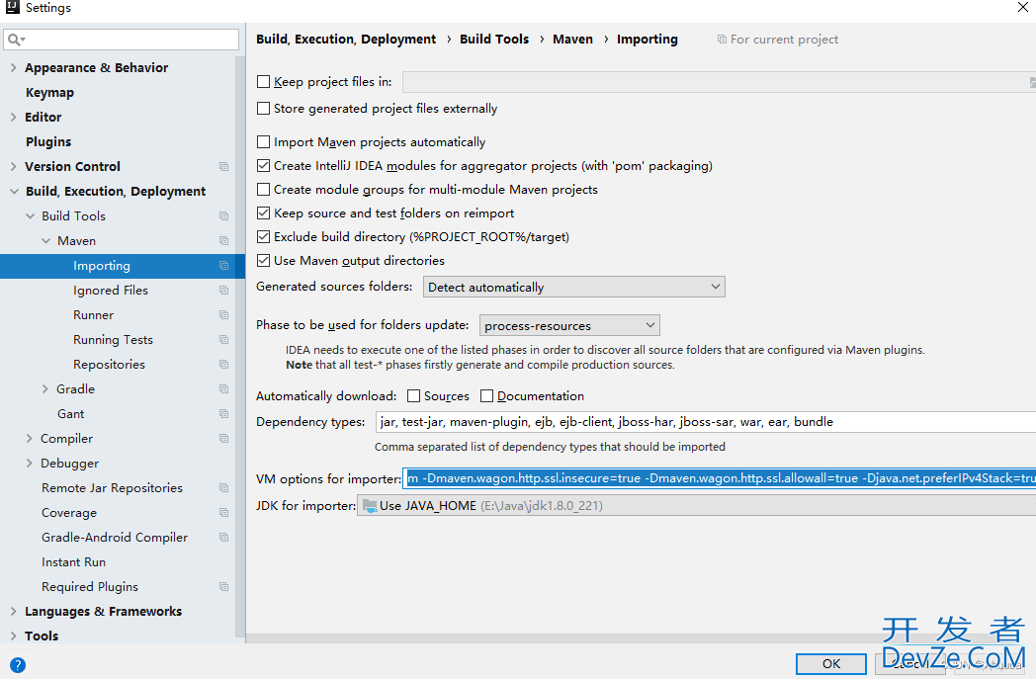
Task: Click project-level icon beside Repositories
Action: (224, 365)
